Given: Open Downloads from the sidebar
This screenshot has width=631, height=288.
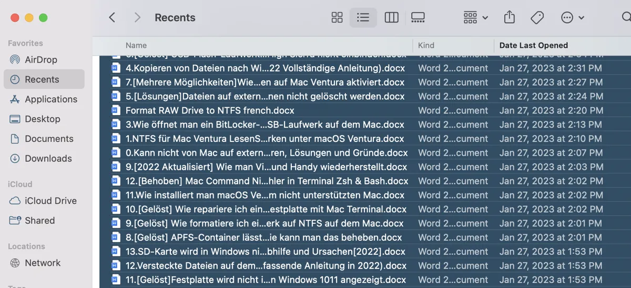Looking at the screenshot, I should (x=48, y=159).
